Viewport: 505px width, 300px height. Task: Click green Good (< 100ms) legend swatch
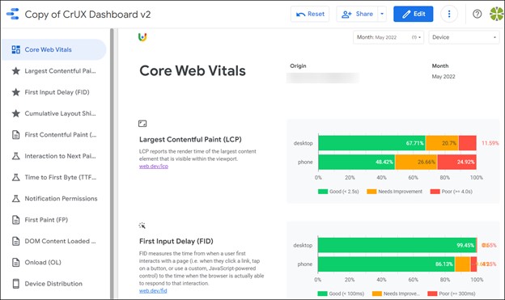322,294
